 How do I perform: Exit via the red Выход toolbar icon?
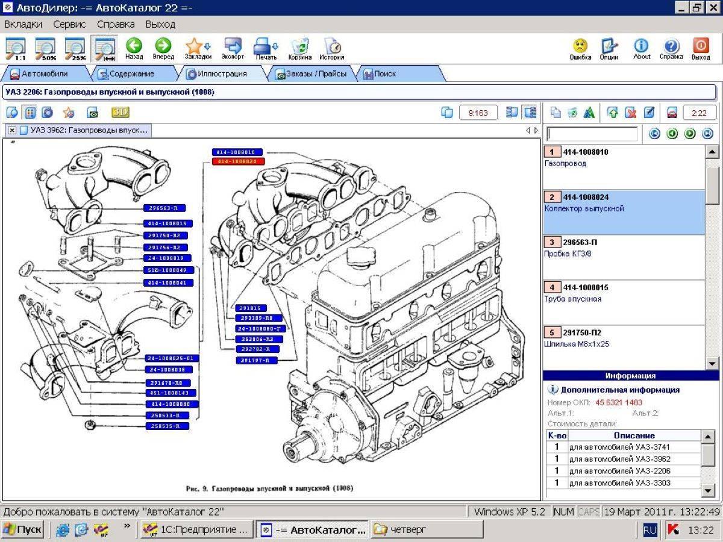tap(701, 49)
